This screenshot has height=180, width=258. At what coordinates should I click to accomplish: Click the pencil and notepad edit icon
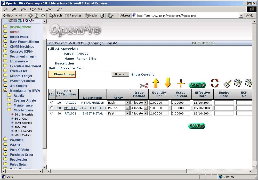coord(227,84)
